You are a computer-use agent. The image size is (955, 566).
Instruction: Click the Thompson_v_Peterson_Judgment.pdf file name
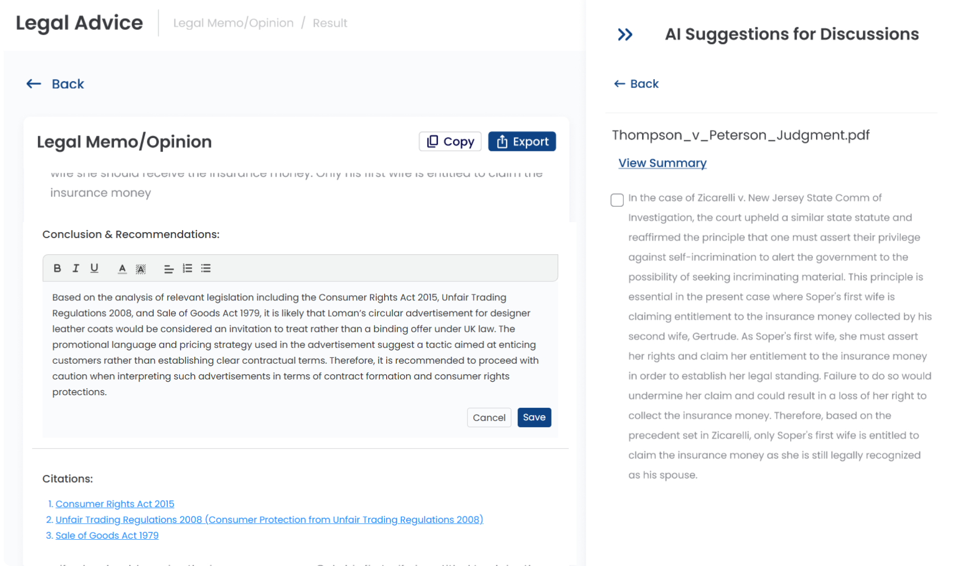click(740, 135)
